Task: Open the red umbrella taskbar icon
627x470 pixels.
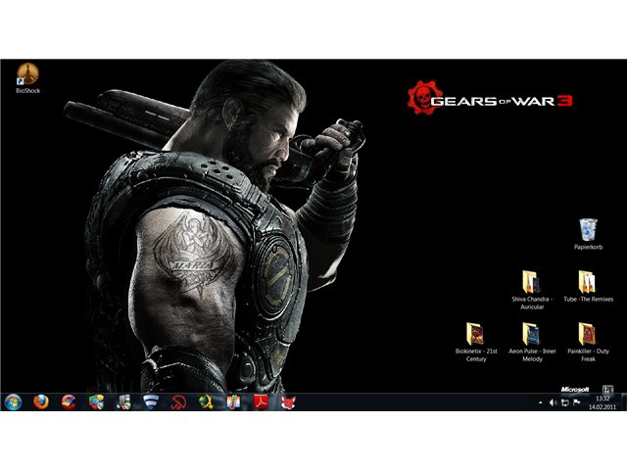Action: coord(178,402)
